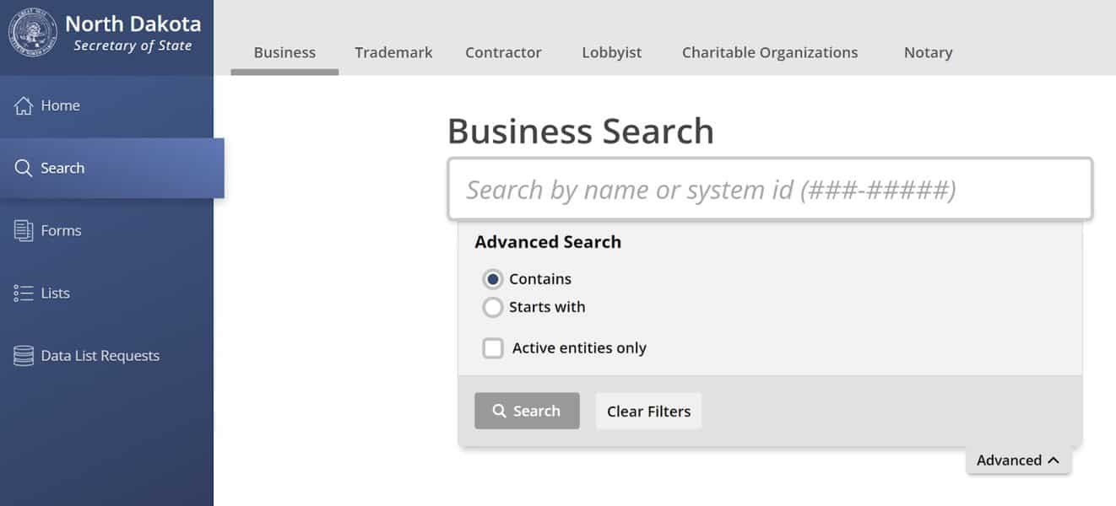Open the Notary tab
The width and height of the screenshot is (1116, 506).
click(x=928, y=52)
